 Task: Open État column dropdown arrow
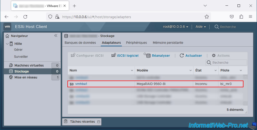tap(216, 70)
